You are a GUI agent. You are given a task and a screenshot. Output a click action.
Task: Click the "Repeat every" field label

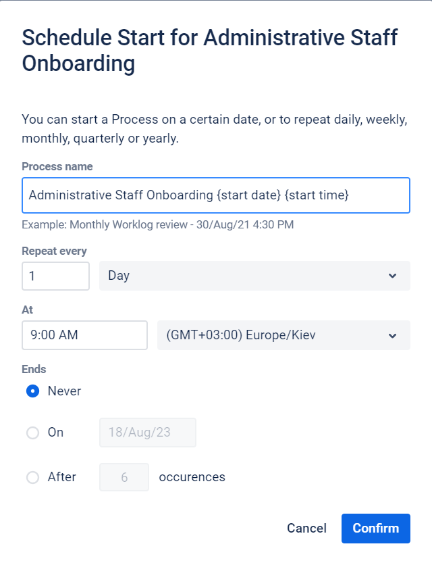[x=55, y=251]
